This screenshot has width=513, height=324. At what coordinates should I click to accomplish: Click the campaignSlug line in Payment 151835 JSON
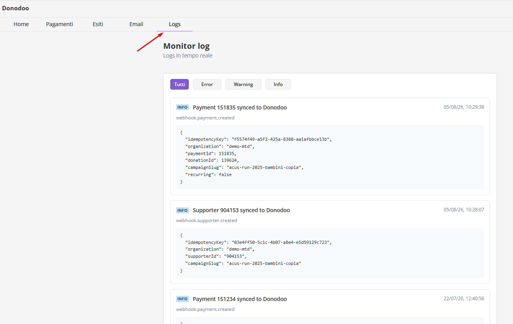tap(244, 167)
